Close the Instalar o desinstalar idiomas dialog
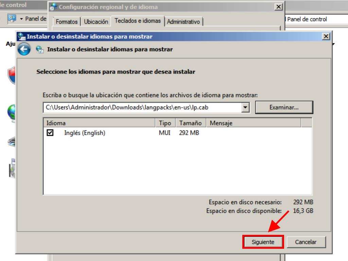The image size is (348, 261). point(326,37)
